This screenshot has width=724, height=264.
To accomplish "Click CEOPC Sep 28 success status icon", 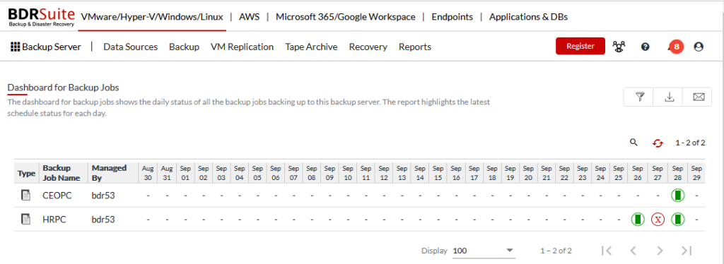I will pos(677,196).
